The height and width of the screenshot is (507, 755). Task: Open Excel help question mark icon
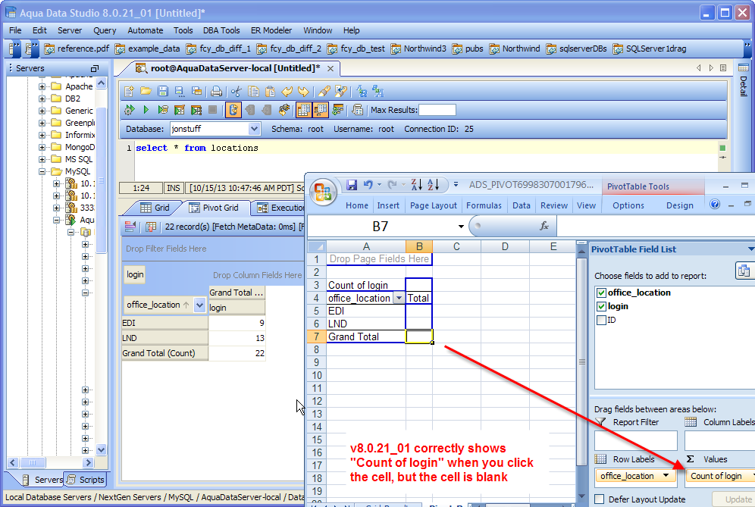[x=715, y=205]
